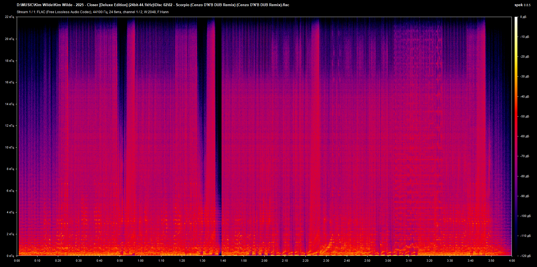Select the "-30 дБ" scale label

(524, 77)
